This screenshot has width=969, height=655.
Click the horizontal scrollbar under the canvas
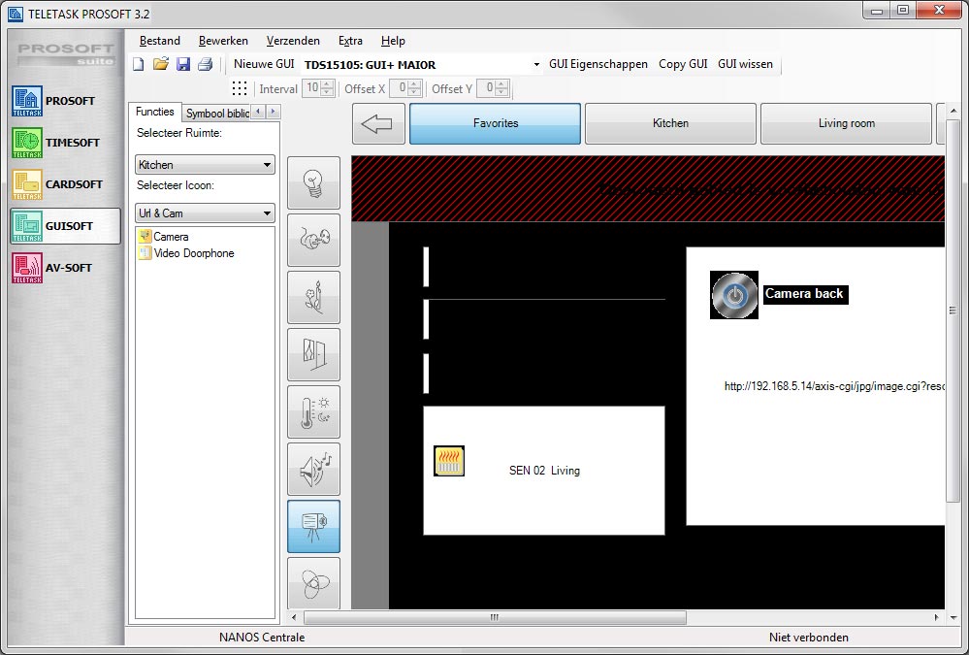(495, 617)
